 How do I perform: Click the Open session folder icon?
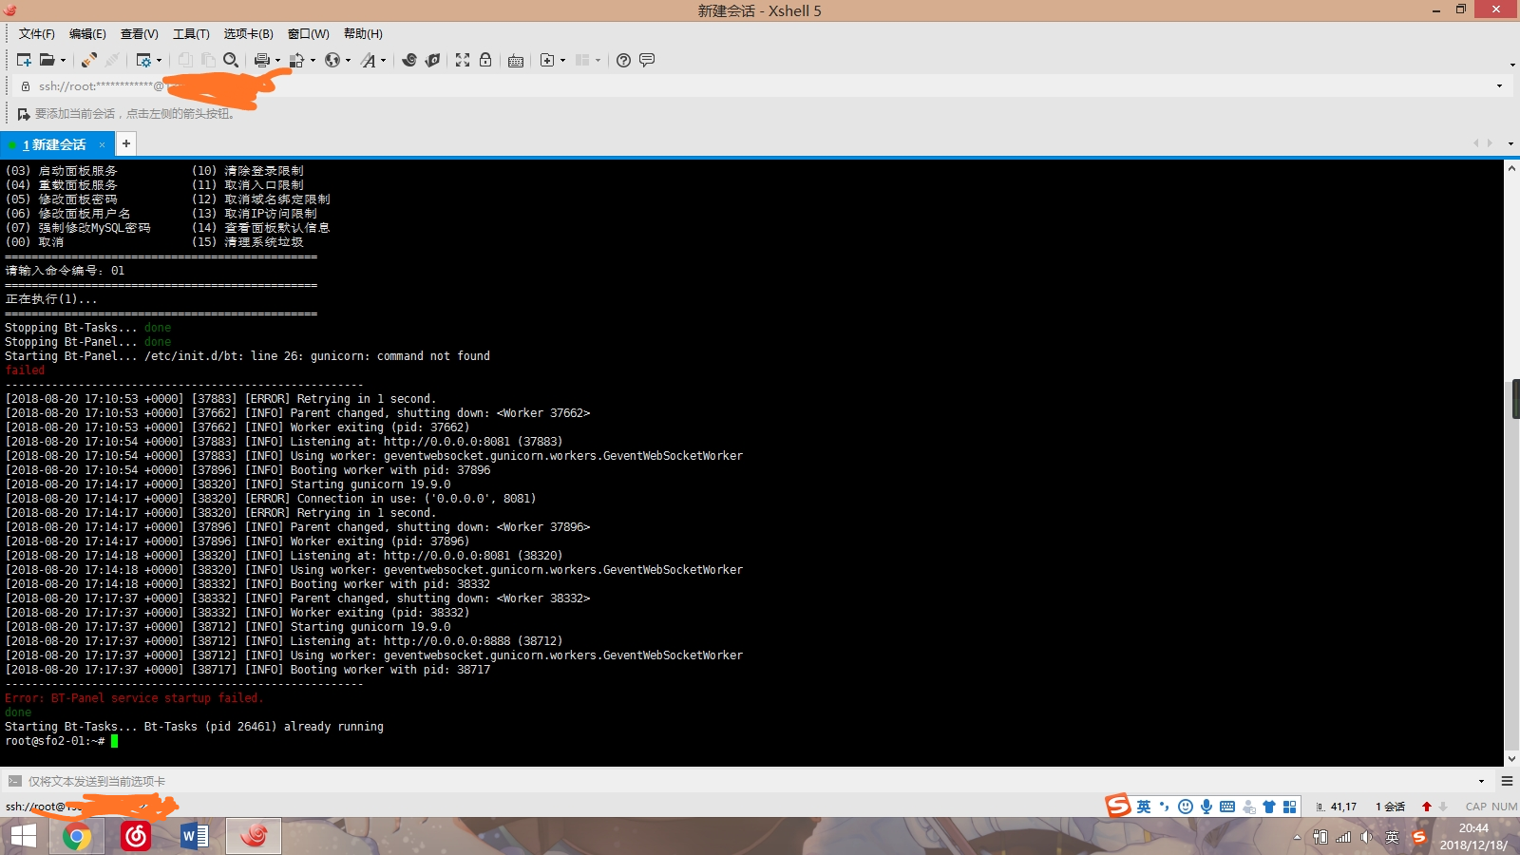pyautogui.click(x=47, y=60)
